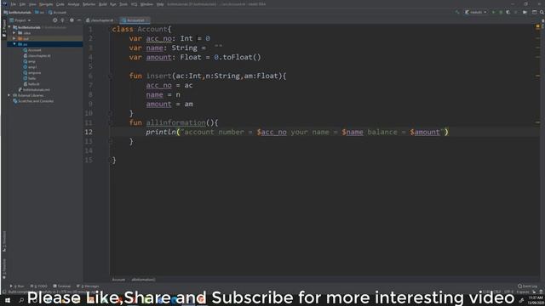This screenshot has height=306, width=545.
Task: Open the Tools menu
Action: pos(123,4)
